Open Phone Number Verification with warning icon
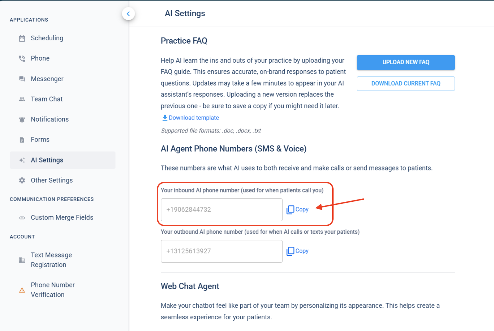 tap(53, 290)
